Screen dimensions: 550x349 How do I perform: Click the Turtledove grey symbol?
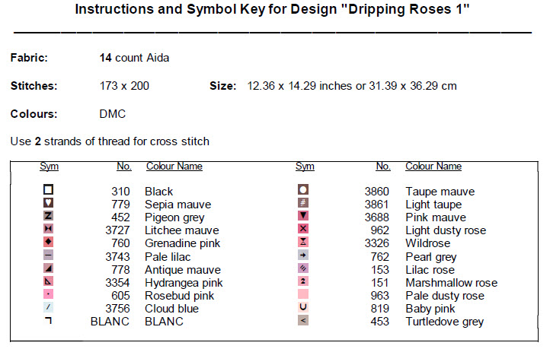(x=302, y=321)
